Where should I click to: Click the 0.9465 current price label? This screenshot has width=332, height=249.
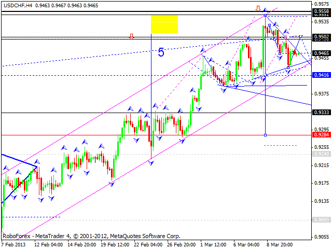(x=322, y=53)
